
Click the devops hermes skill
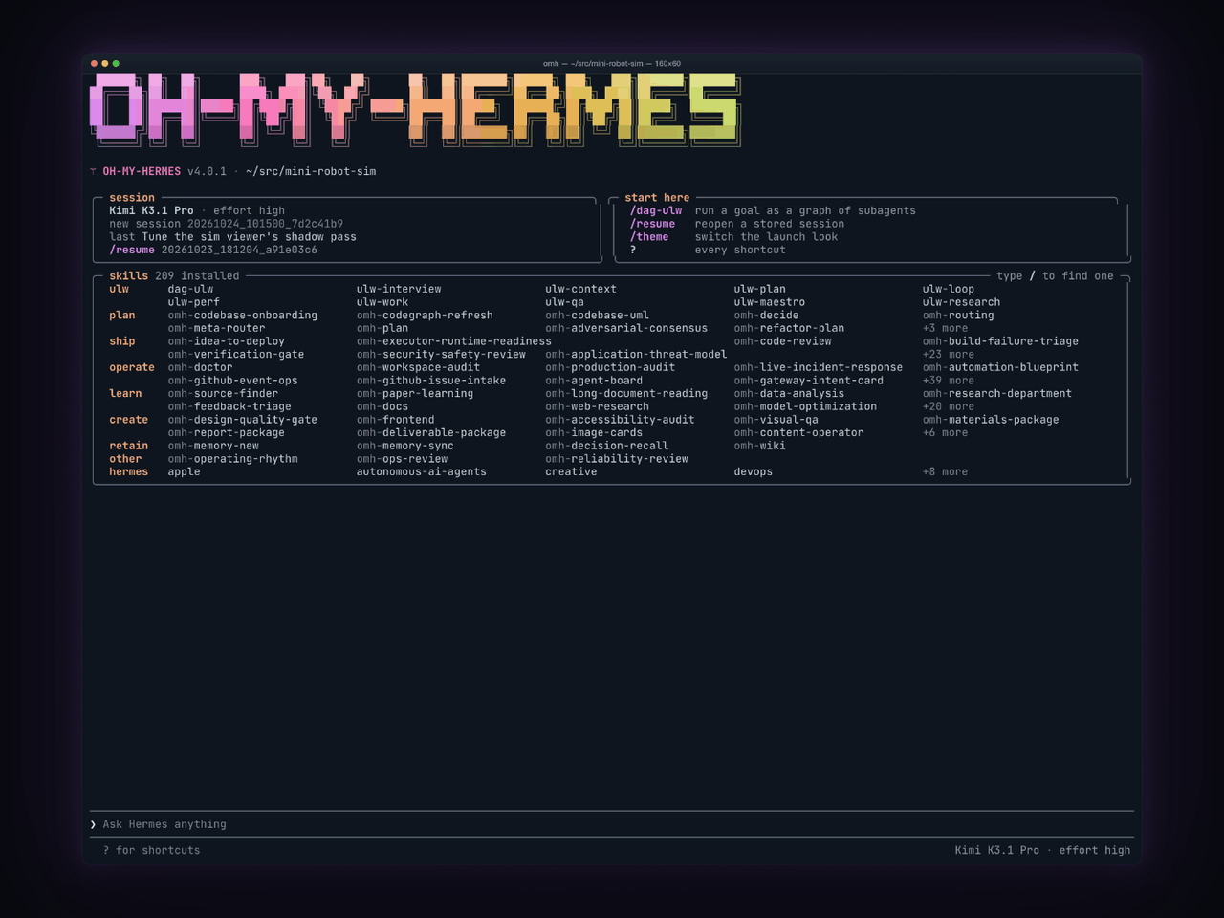click(754, 472)
